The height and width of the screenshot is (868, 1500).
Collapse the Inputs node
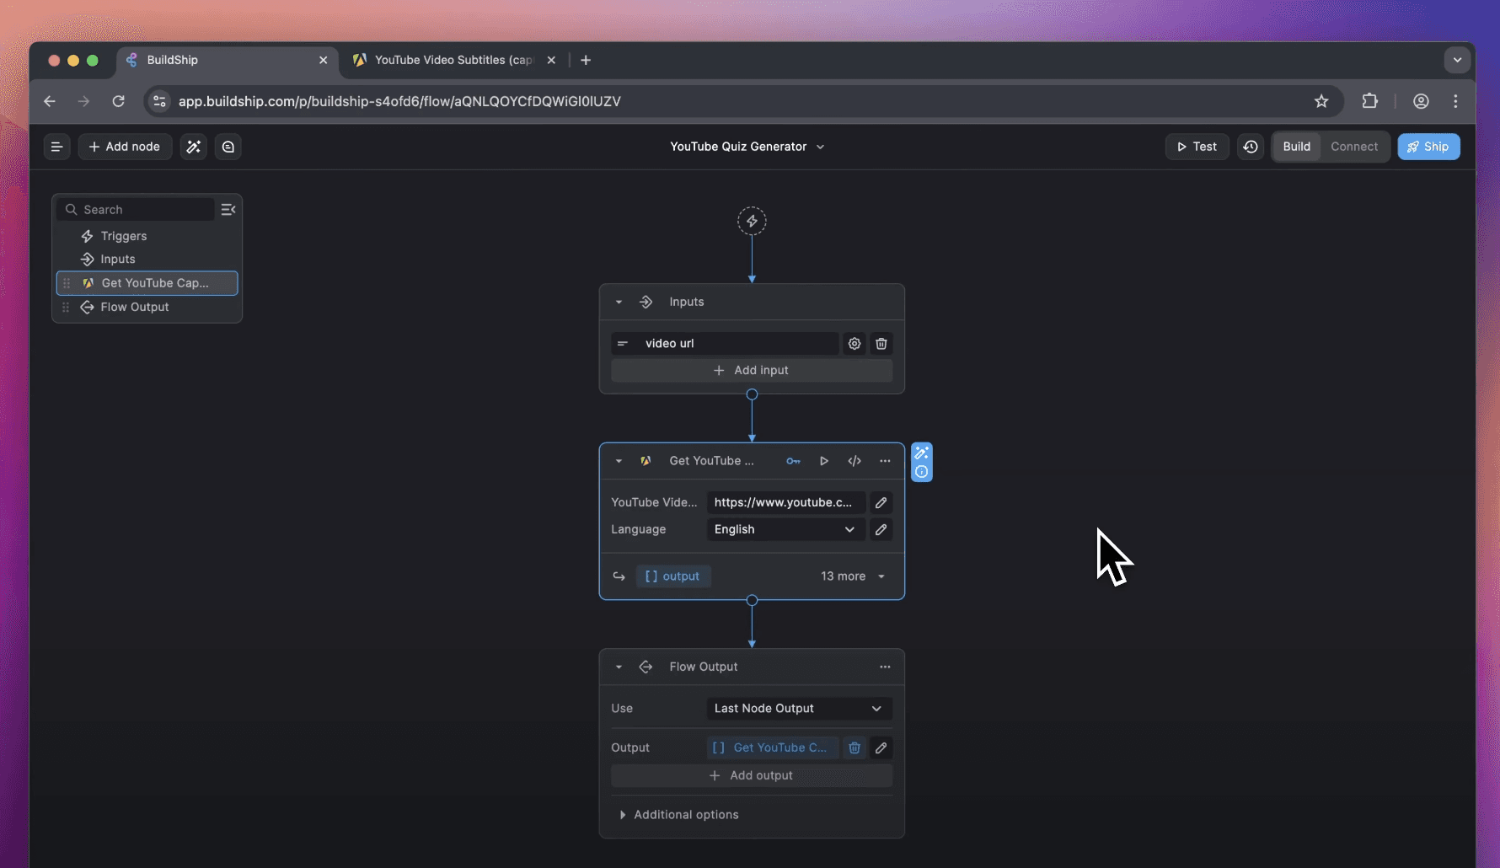tap(619, 302)
